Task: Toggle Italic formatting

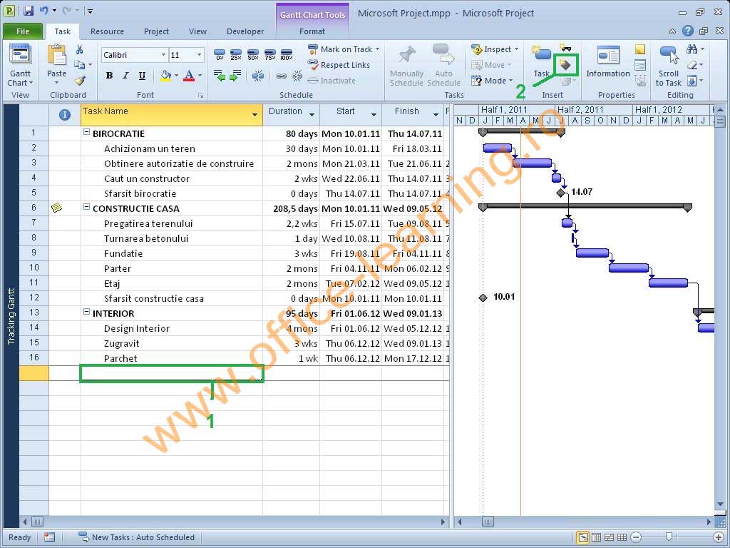Action: pos(125,76)
